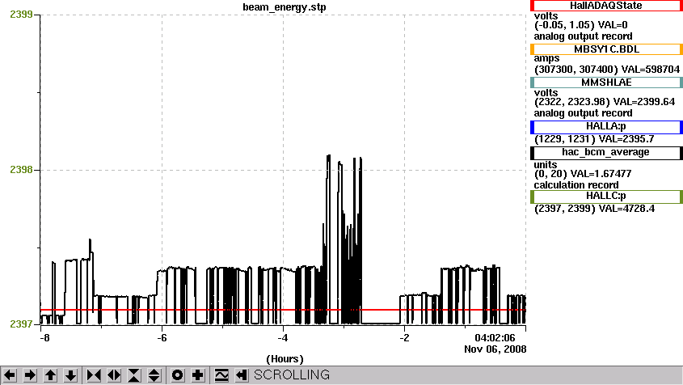Image resolution: width=683 pixels, height=385 pixels.
Task: Click the -2 hours x-axis label
Action: tap(404, 338)
